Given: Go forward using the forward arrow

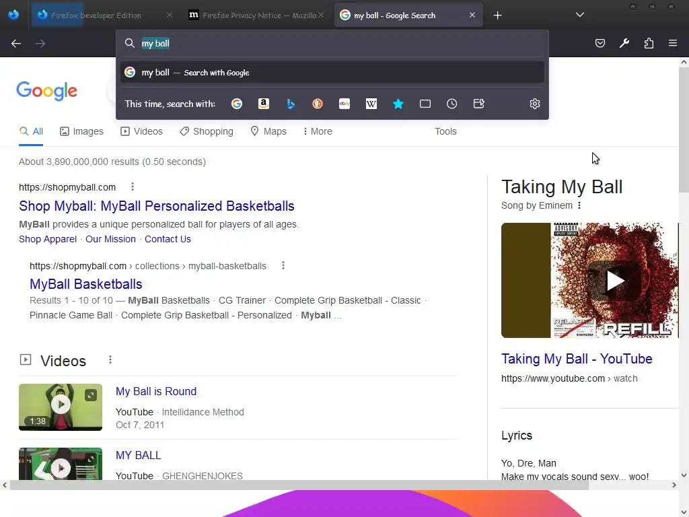Looking at the screenshot, I should click(x=40, y=43).
